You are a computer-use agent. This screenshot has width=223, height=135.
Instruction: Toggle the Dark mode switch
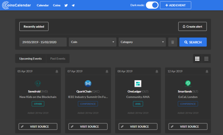[x=152, y=5]
